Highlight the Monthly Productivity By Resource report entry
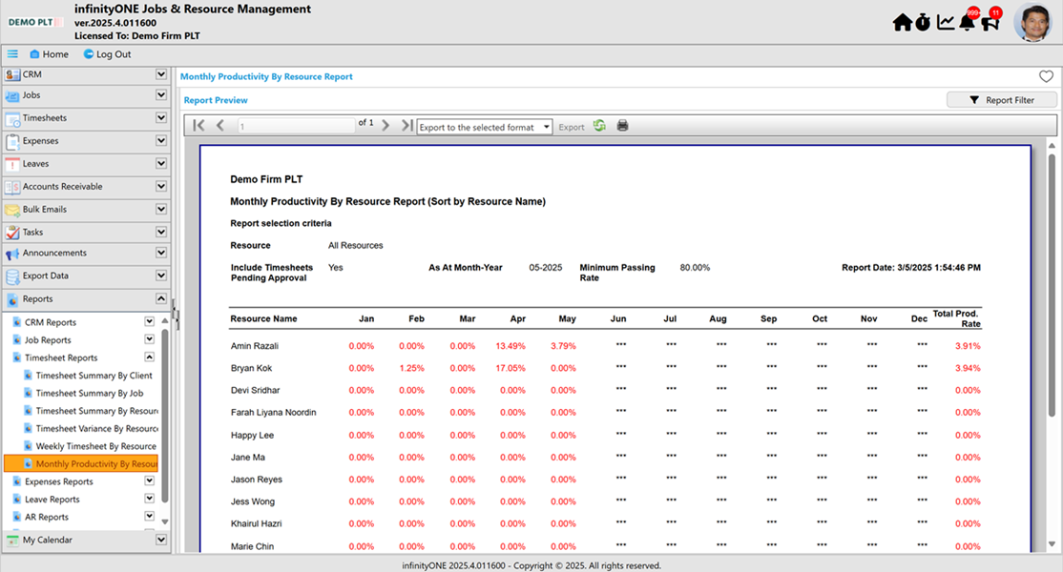1063x572 pixels. coord(81,463)
